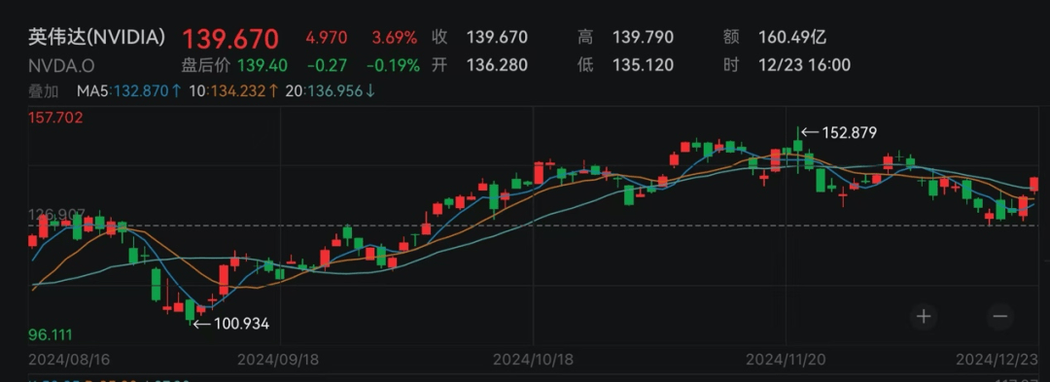Click the 2024/08/16 date axis label
Viewport: 1050px width, 382px height.
(69, 360)
